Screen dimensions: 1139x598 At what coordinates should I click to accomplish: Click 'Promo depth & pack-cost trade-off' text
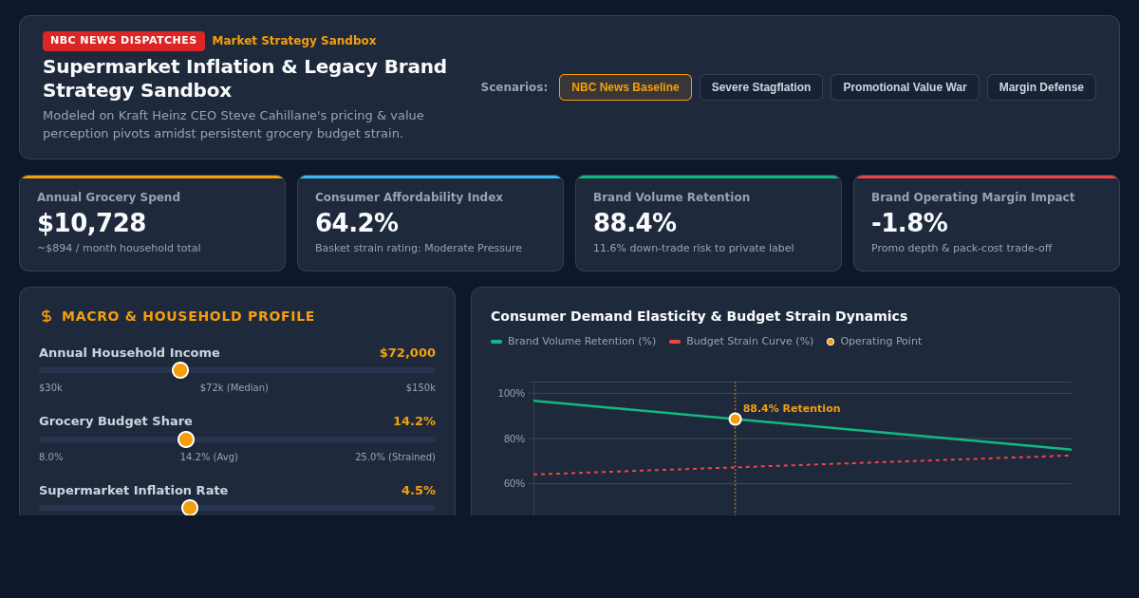coord(962,249)
